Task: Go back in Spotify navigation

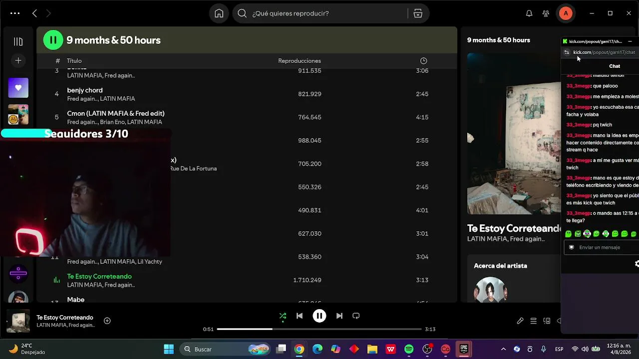Action: [x=34, y=13]
